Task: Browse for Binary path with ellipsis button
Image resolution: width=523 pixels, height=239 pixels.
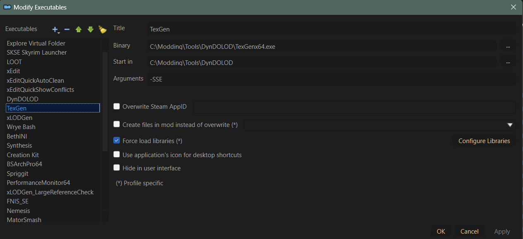Action: [x=508, y=46]
